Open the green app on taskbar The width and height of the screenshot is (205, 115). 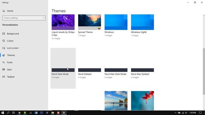[x=25, y=113]
